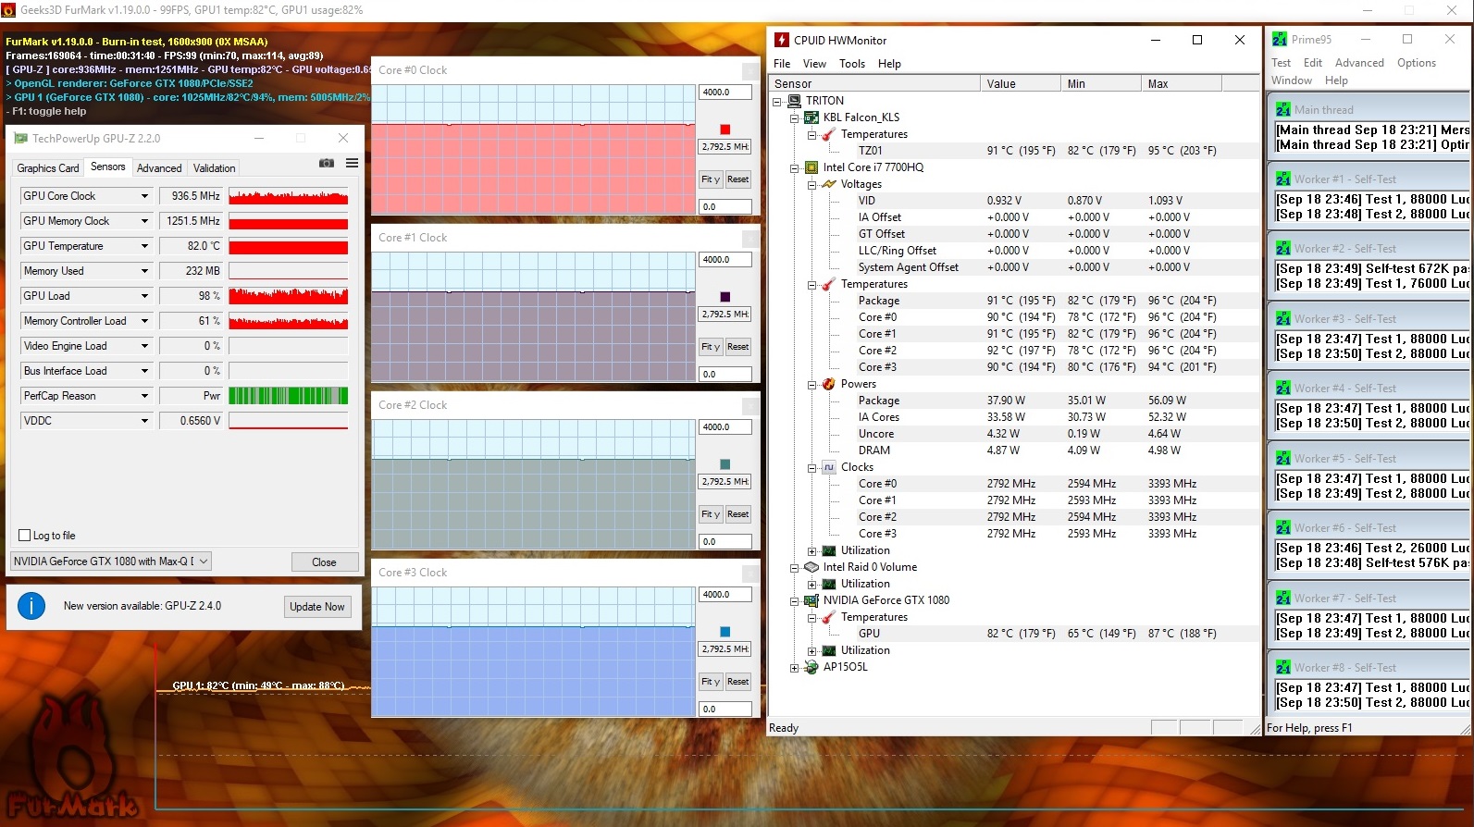This screenshot has height=827, width=1474.
Task: Collapse the Powers section in HWMonitor
Action: point(811,384)
